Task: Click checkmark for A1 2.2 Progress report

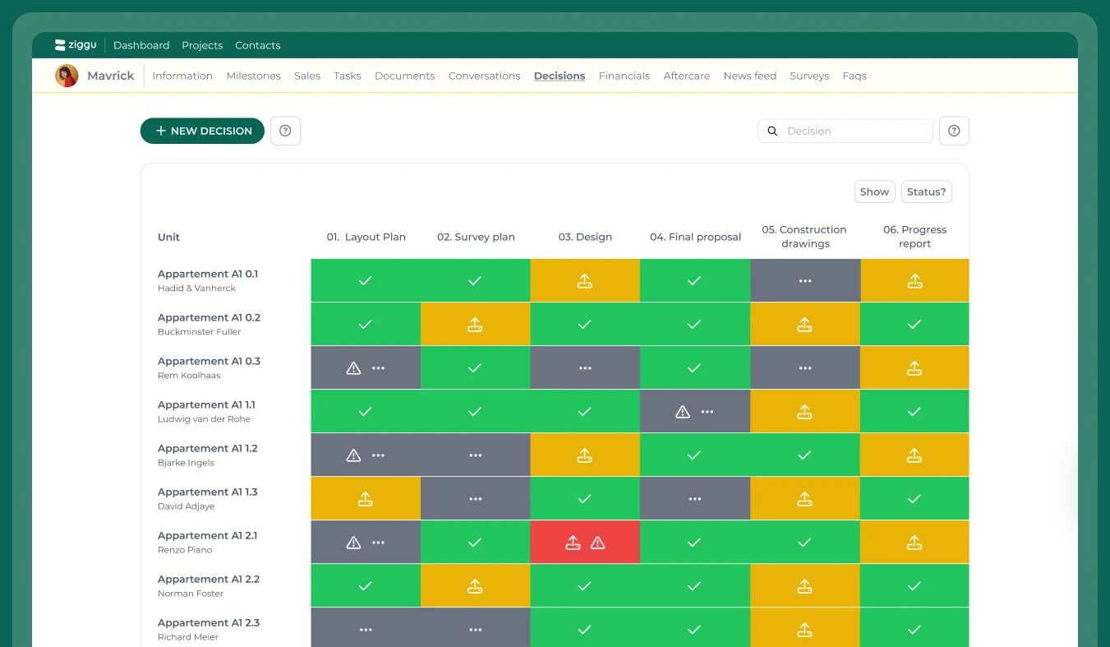Action: coord(914,586)
